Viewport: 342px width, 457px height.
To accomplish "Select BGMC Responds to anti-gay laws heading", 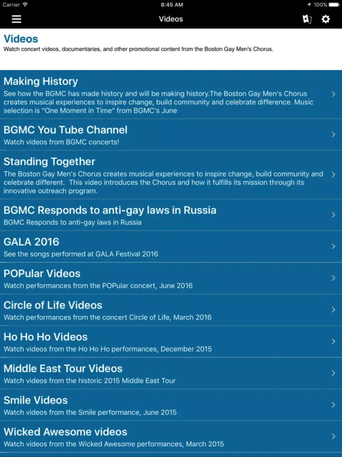I will tap(110, 210).
